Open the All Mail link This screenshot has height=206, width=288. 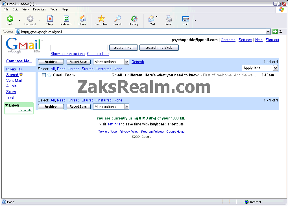pos(12,86)
